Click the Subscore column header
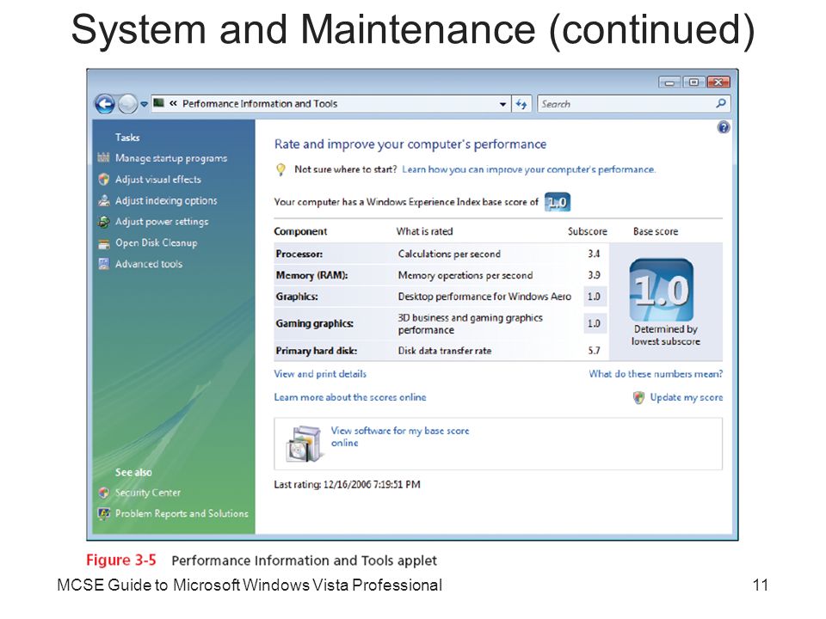The image size is (826, 619). pos(588,231)
